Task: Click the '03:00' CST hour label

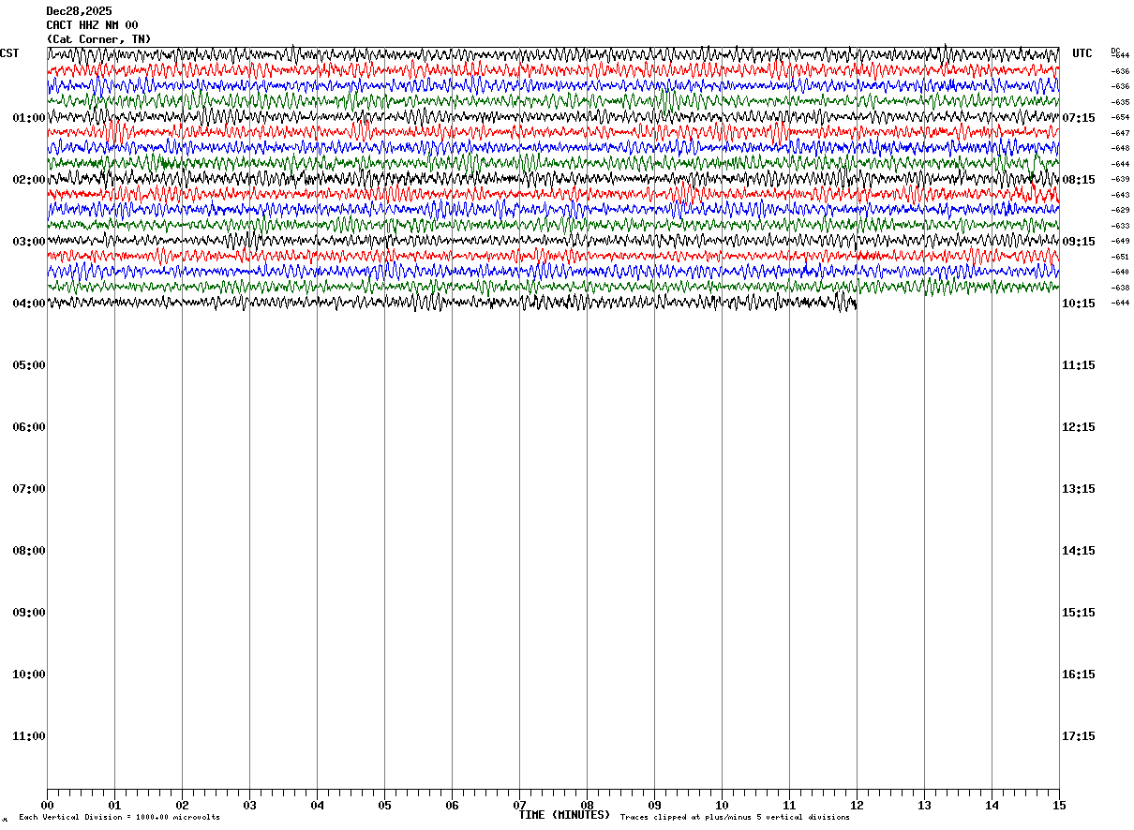Action: pos(29,242)
